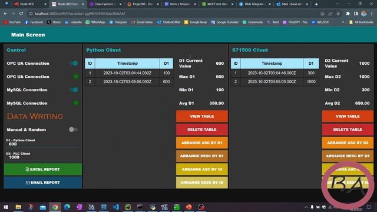Send the Email Report

(43, 183)
